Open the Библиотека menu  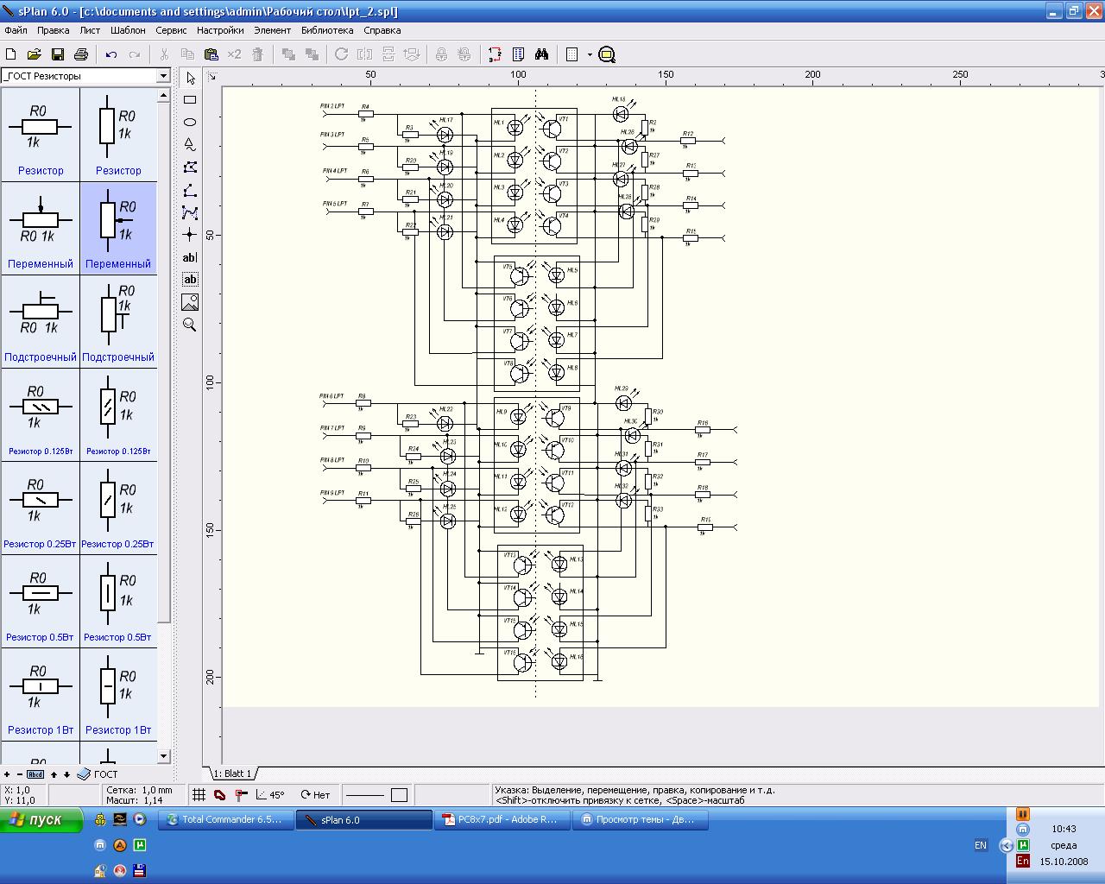327,30
